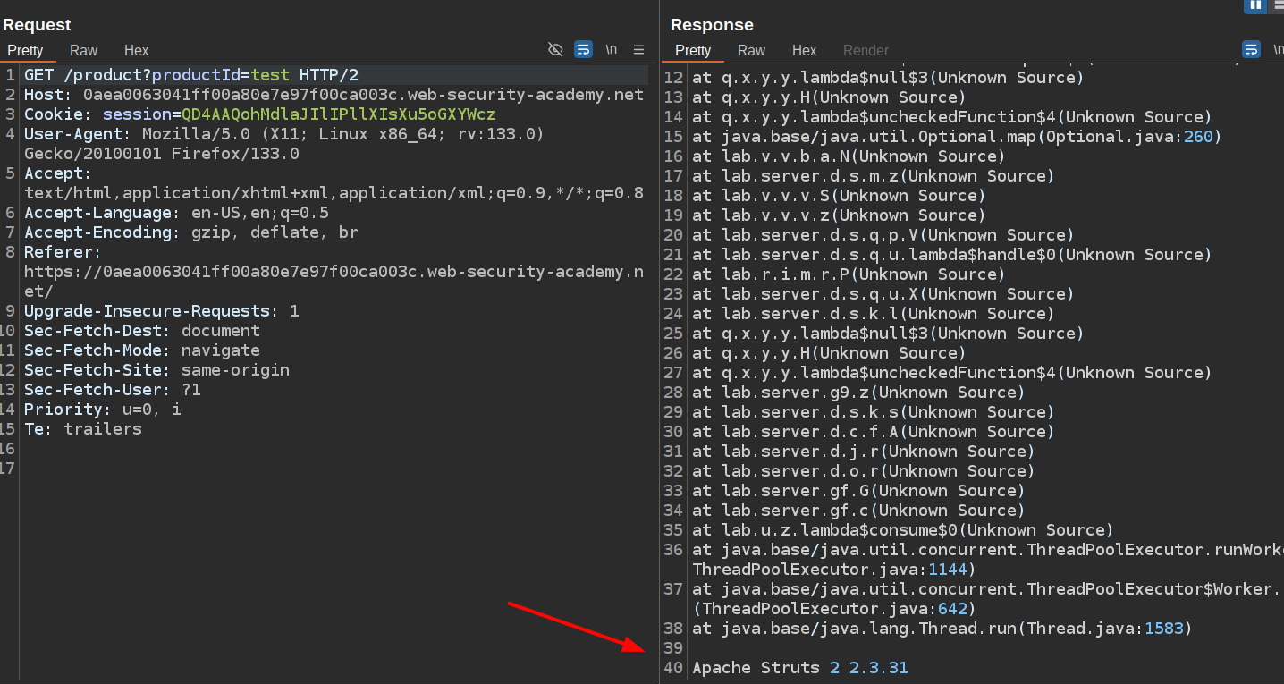Click 'lab.server.g9.z' stack trace line
This screenshot has width=1284, height=684.
tap(858, 393)
